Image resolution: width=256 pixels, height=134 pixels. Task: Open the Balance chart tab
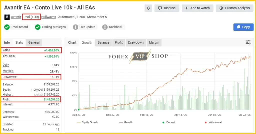pyautogui.click(x=103, y=43)
